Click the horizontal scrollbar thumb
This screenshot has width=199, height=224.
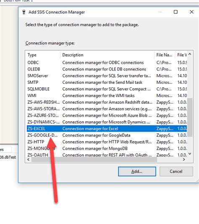click(x=94, y=159)
